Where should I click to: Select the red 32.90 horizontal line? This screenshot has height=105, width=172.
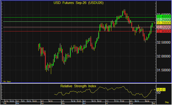[79, 31]
